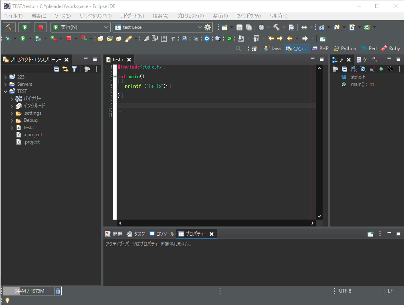This screenshot has height=305, width=404.
Task: Click the Save floppy disk icon
Action: (x=239, y=27)
